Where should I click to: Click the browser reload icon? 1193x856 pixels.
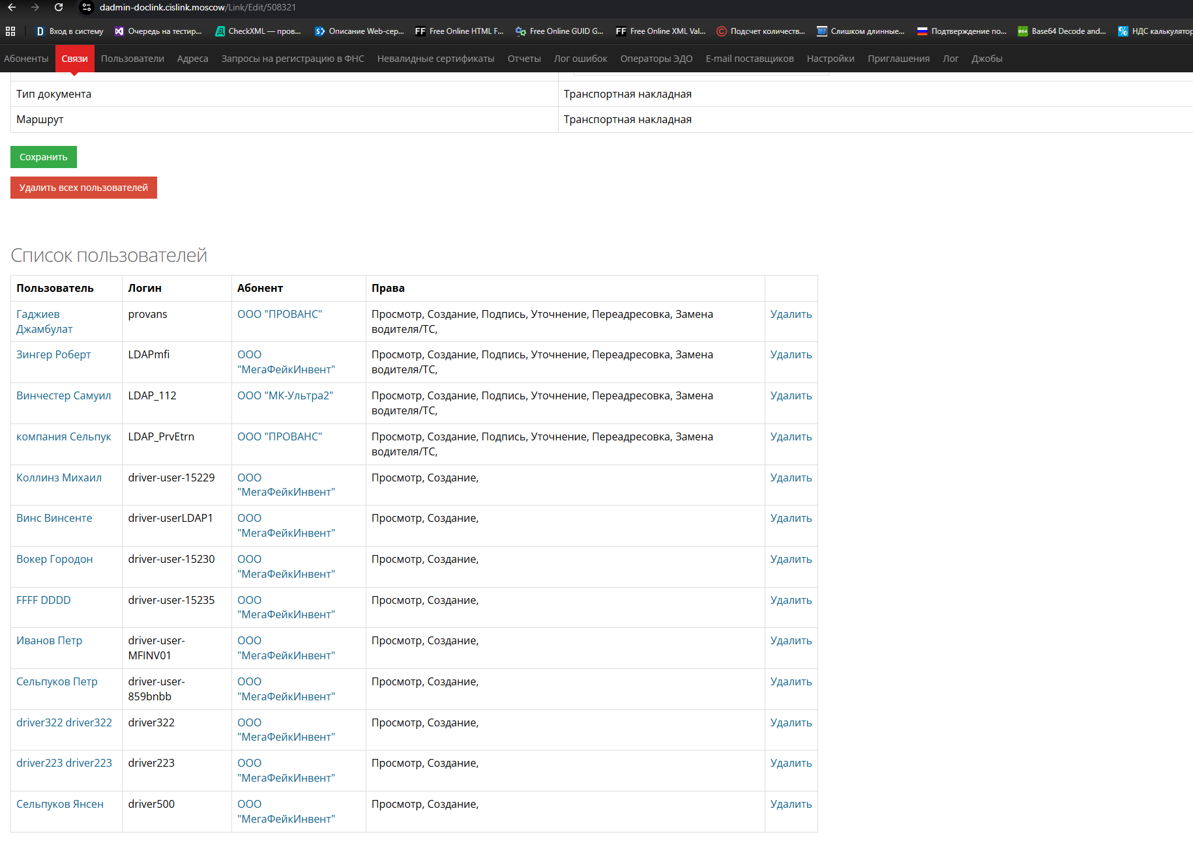59,7
